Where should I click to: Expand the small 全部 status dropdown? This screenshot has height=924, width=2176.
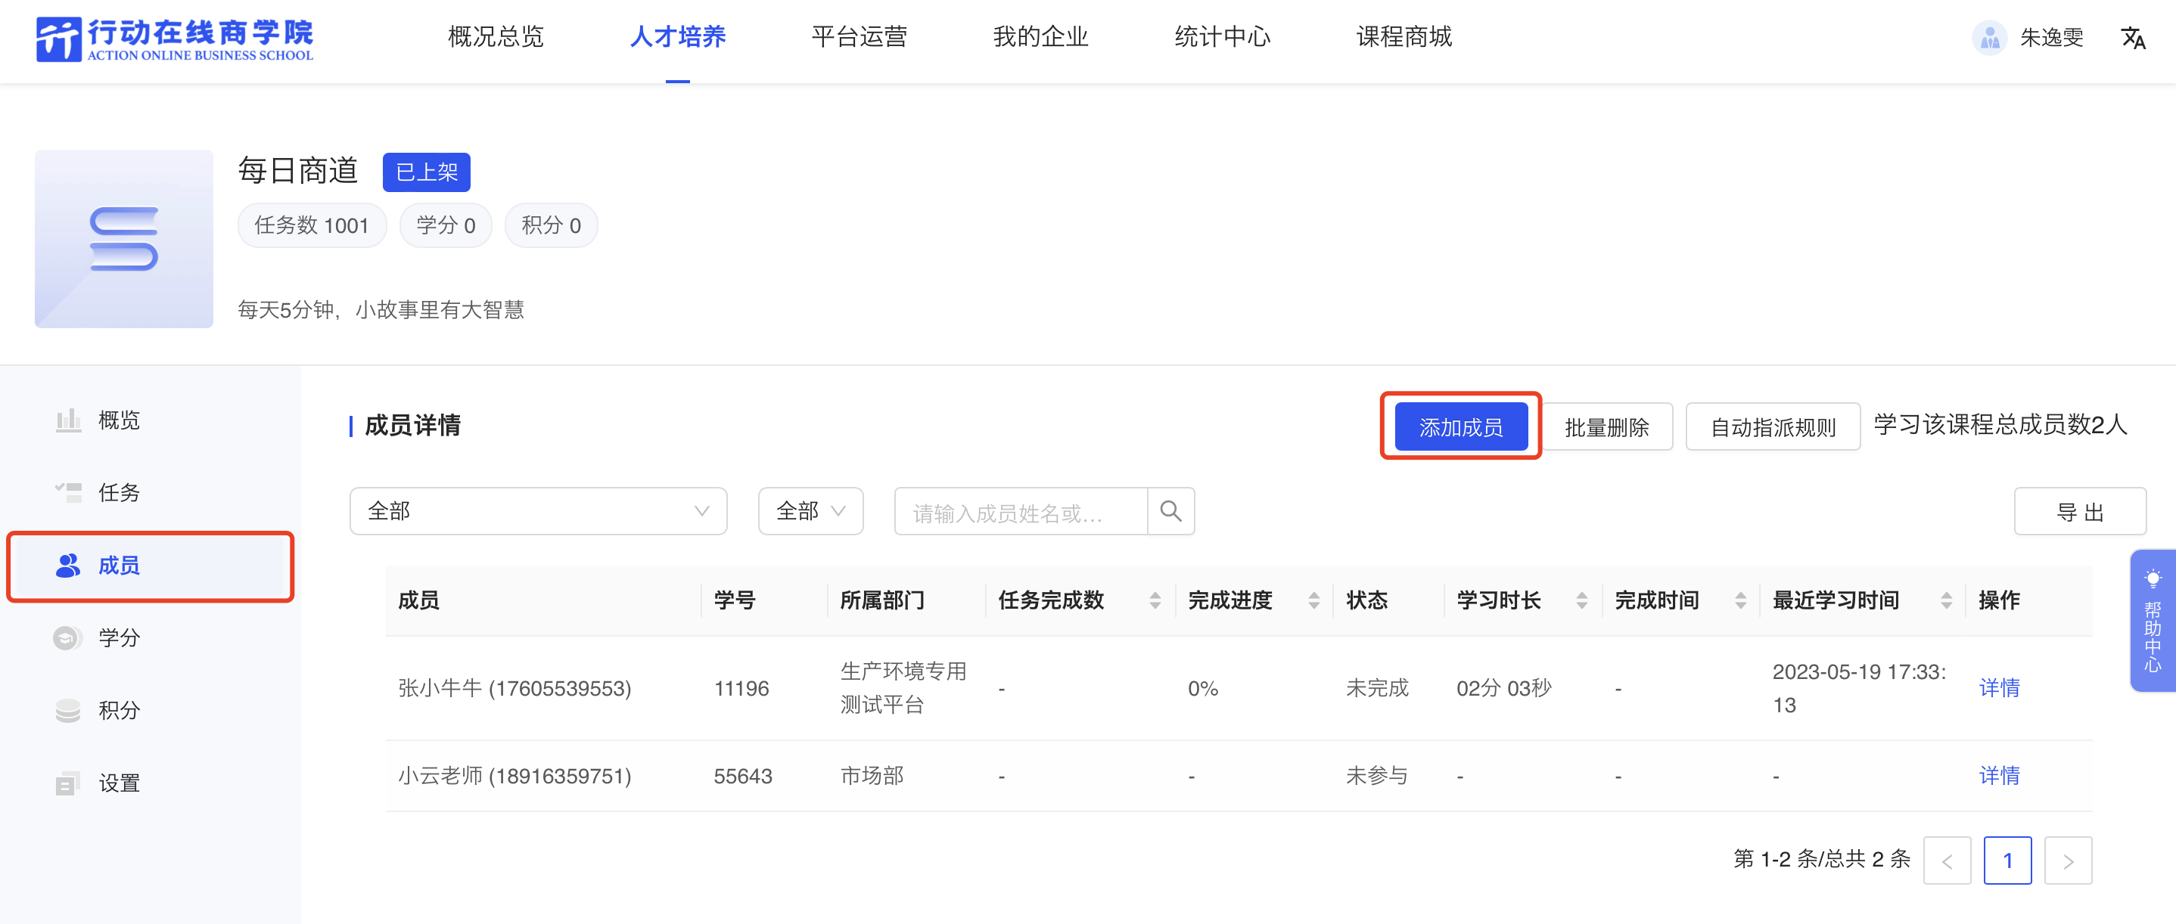pos(810,510)
